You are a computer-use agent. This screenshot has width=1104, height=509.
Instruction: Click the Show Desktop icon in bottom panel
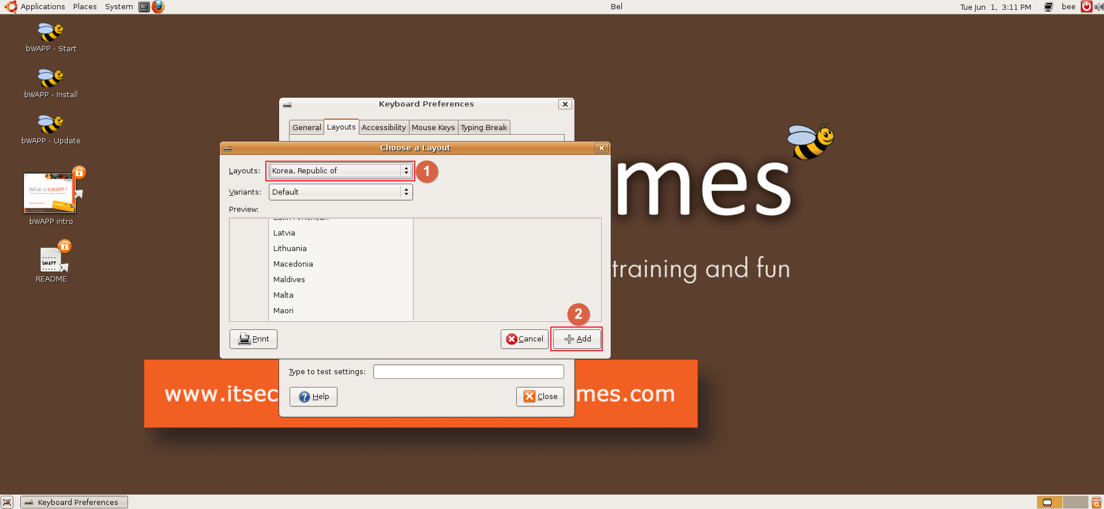click(x=7, y=502)
